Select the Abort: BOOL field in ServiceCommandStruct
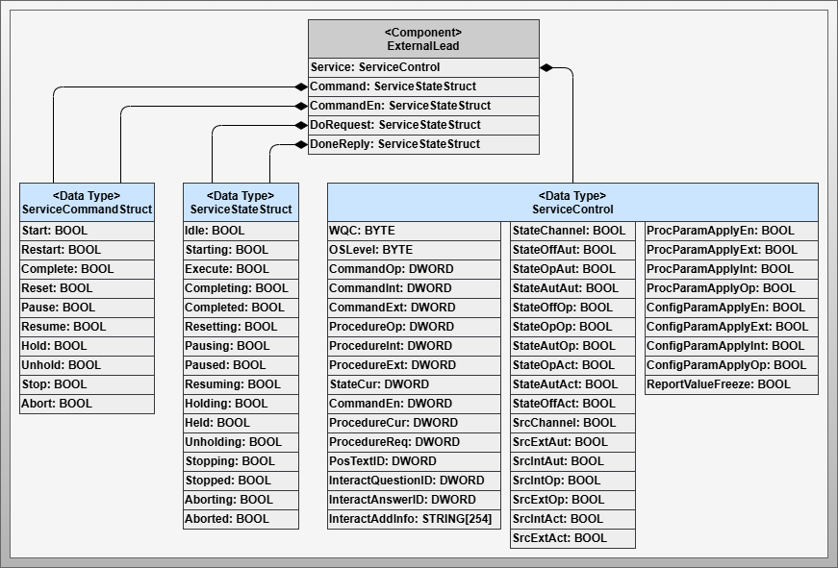This screenshot has height=568, width=838. click(87, 404)
